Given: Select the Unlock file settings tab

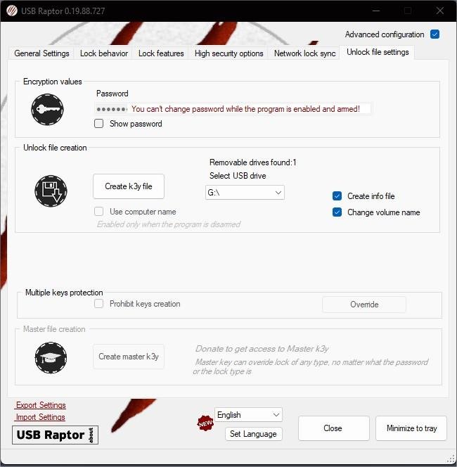Looking at the screenshot, I should pyautogui.click(x=378, y=52).
